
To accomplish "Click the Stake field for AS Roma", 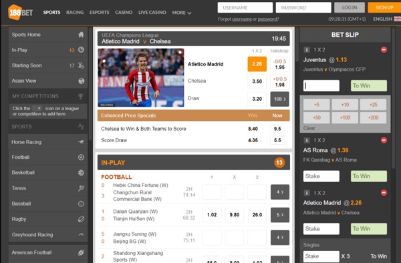I will (x=321, y=176).
